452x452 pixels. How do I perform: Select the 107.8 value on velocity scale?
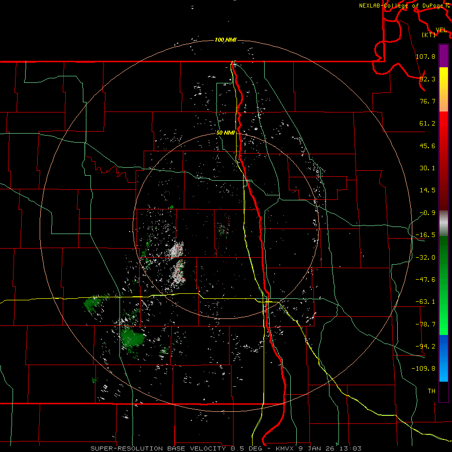pyautogui.click(x=425, y=56)
